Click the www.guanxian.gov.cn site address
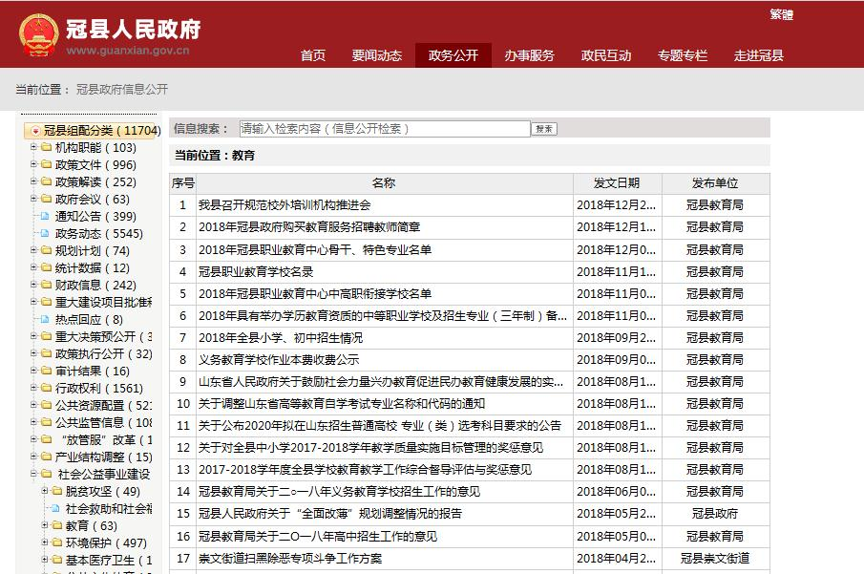This screenshot has height=574, width=864. point(128,51)
